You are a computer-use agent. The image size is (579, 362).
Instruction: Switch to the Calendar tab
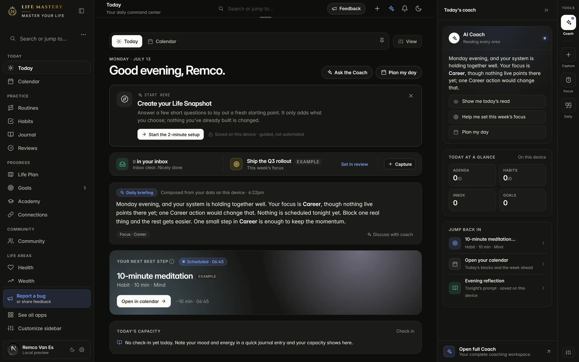point(162,41)
